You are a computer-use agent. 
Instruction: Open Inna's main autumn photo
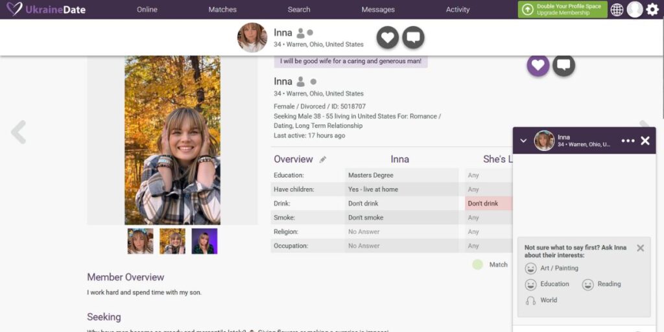pyautogui.click(x=172, y=140)
